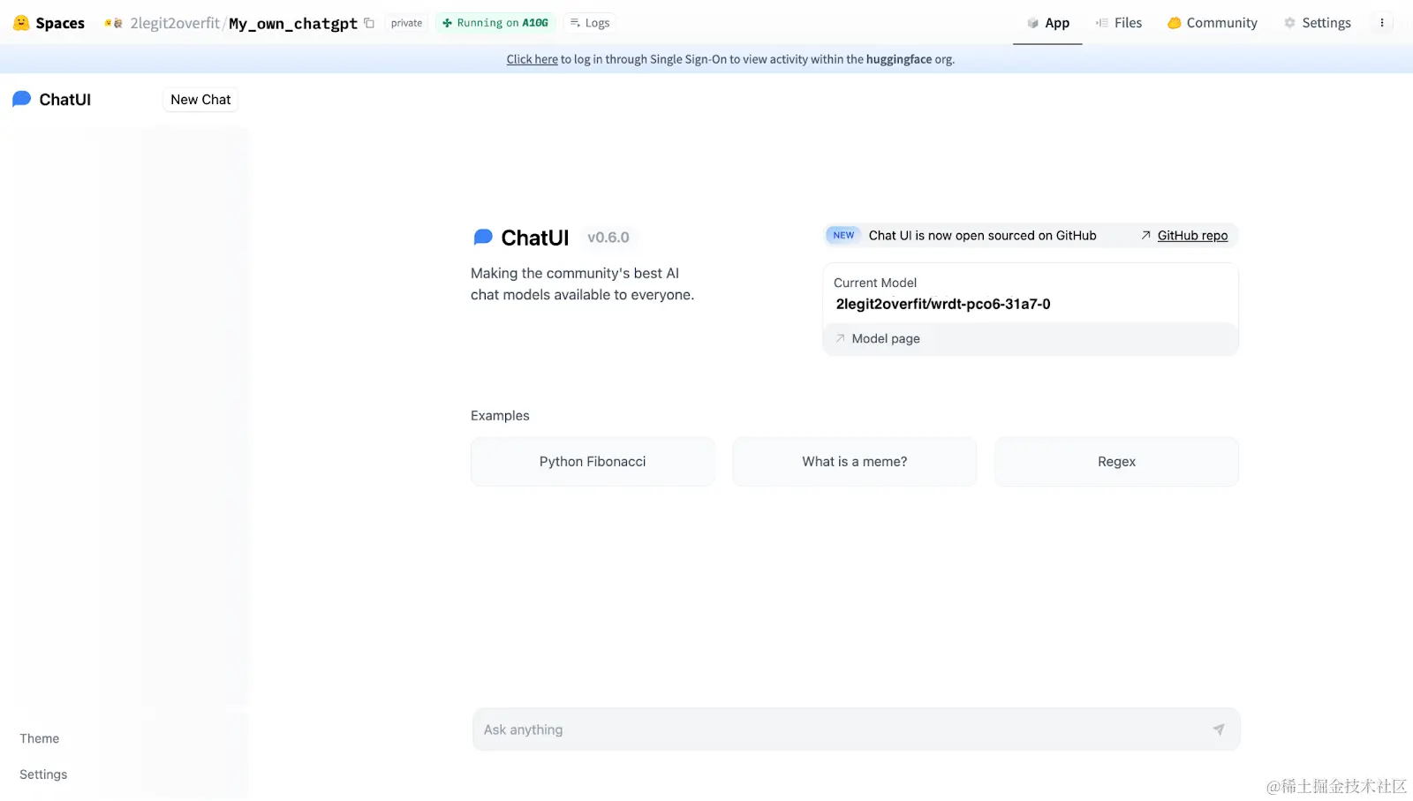Select the What is a meme? example

[855, 461]
